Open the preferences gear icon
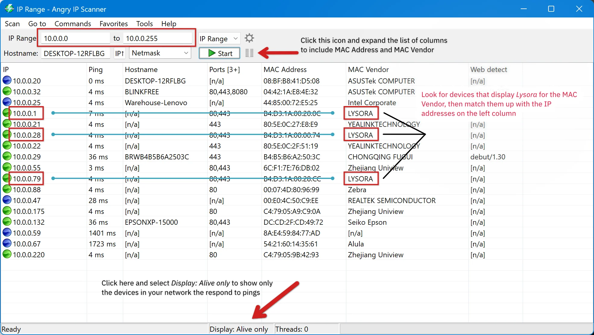Image resolution: width=594 pixels, height=335 pixels. 249,38
